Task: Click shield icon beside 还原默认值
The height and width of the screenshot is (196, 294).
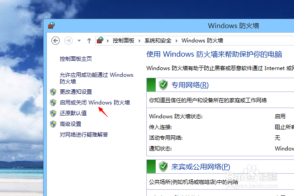Action: (x=53, y=113)
